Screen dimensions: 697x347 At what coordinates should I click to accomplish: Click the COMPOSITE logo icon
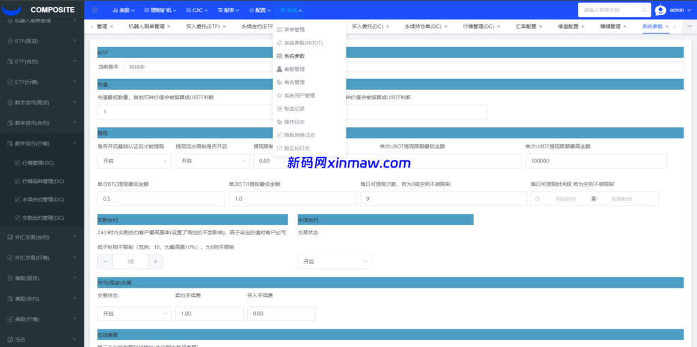coord(12,10)
